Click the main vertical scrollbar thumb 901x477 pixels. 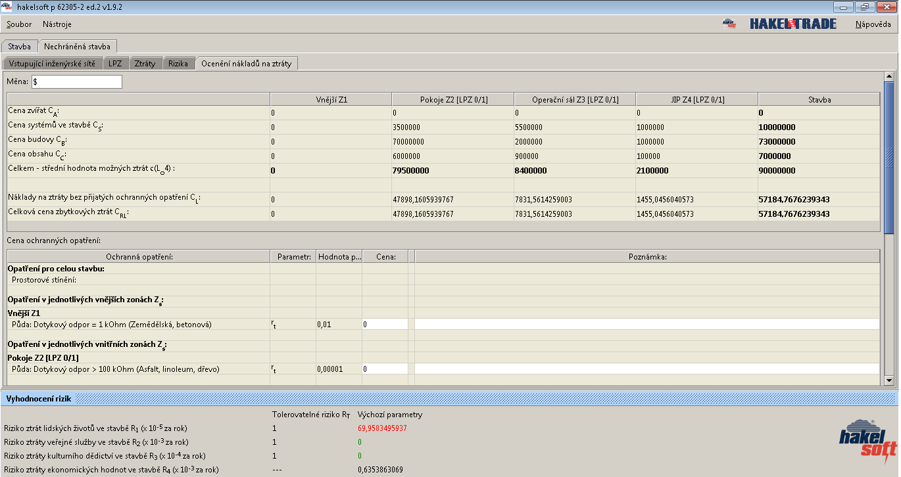[889, 158]
